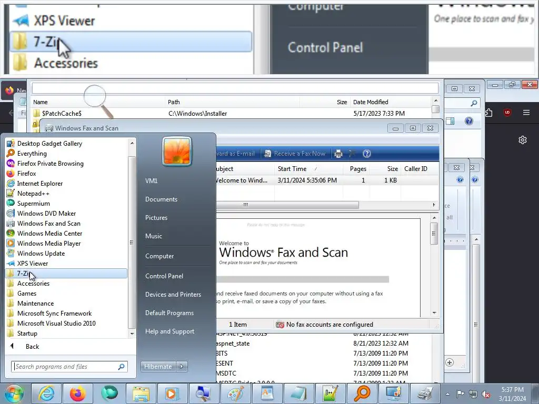Click the muted volume icon in system tray
Viewport: 539px width, 404px height.
[486, 394]
